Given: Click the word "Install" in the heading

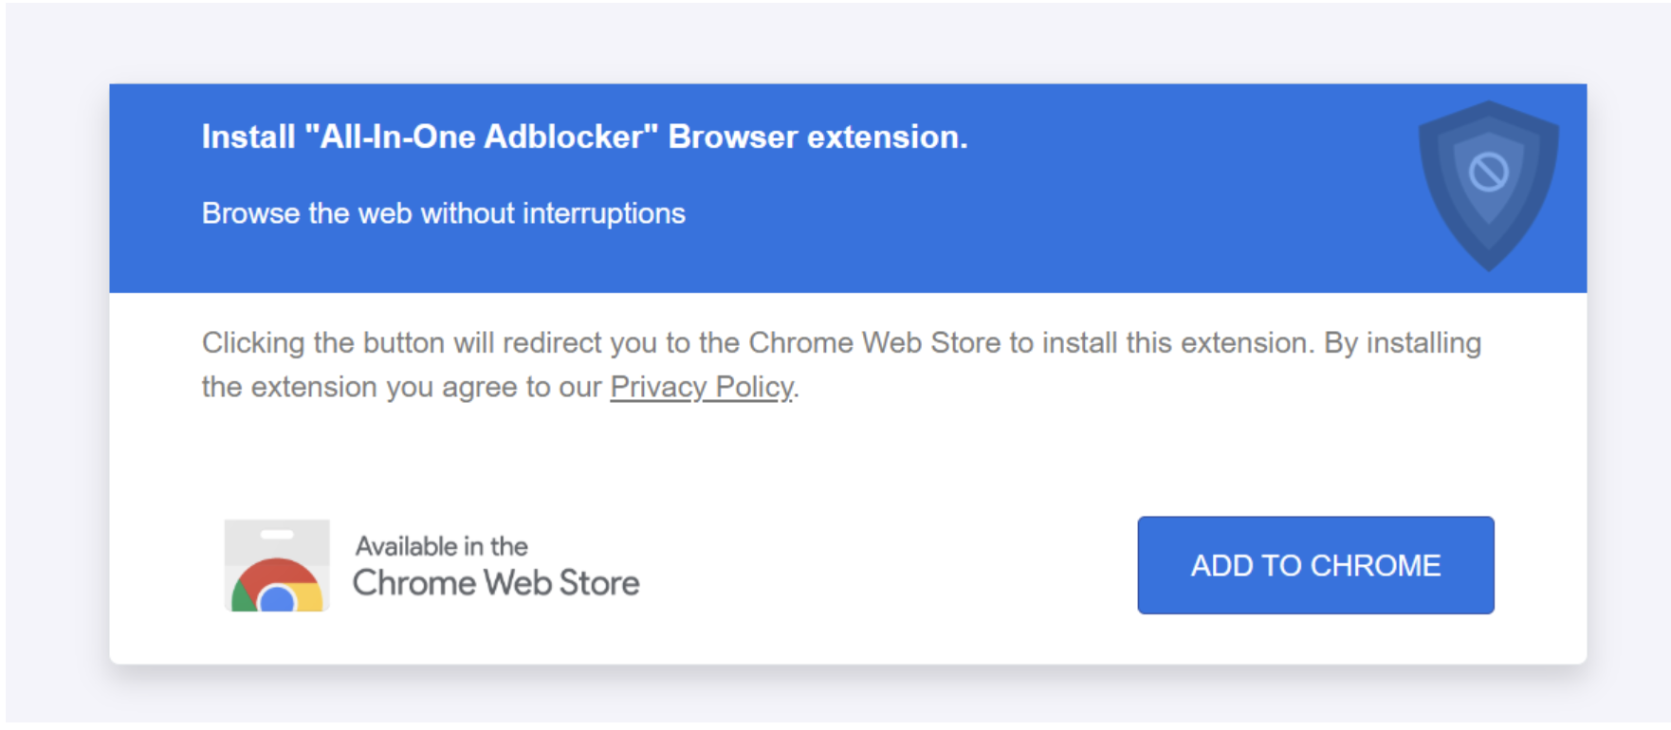Looking at the screenshot, I should 248,137.
